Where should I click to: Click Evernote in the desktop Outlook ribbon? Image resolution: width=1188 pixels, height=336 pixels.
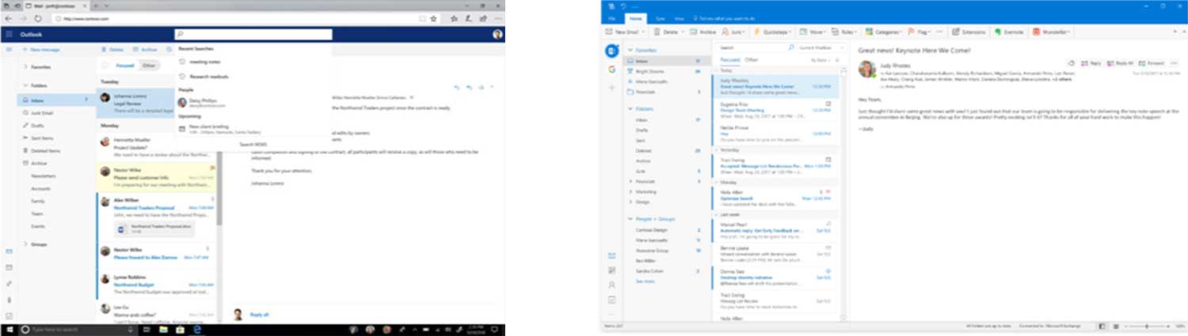coord(1008,32)
